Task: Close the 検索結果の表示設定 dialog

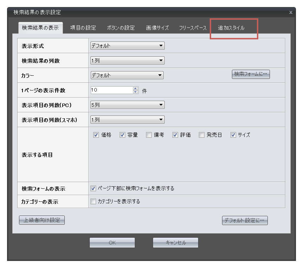Action: coord(291,12)
